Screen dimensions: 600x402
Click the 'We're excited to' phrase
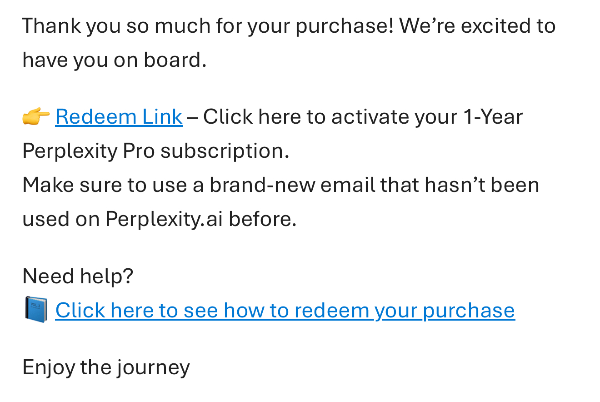[x=477, y=25]
